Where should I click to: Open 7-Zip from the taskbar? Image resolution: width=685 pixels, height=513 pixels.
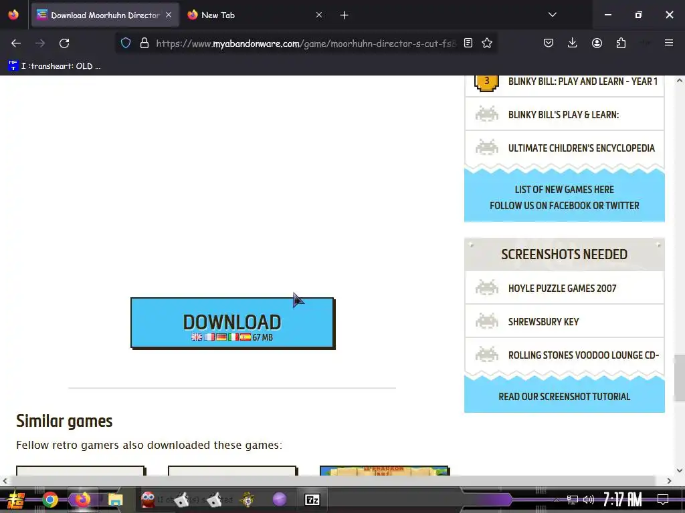(x=312, y=500)
